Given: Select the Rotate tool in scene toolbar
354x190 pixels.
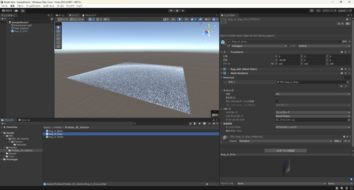Looking at the screenshot, I should 58,35.
